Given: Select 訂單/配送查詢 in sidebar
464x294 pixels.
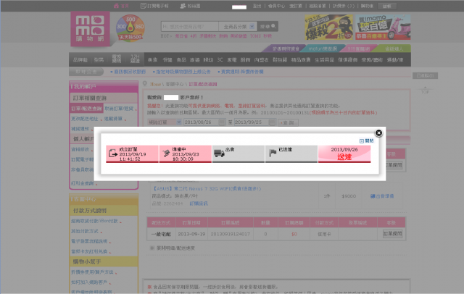Looking at the screenshot, I should 86,109.
